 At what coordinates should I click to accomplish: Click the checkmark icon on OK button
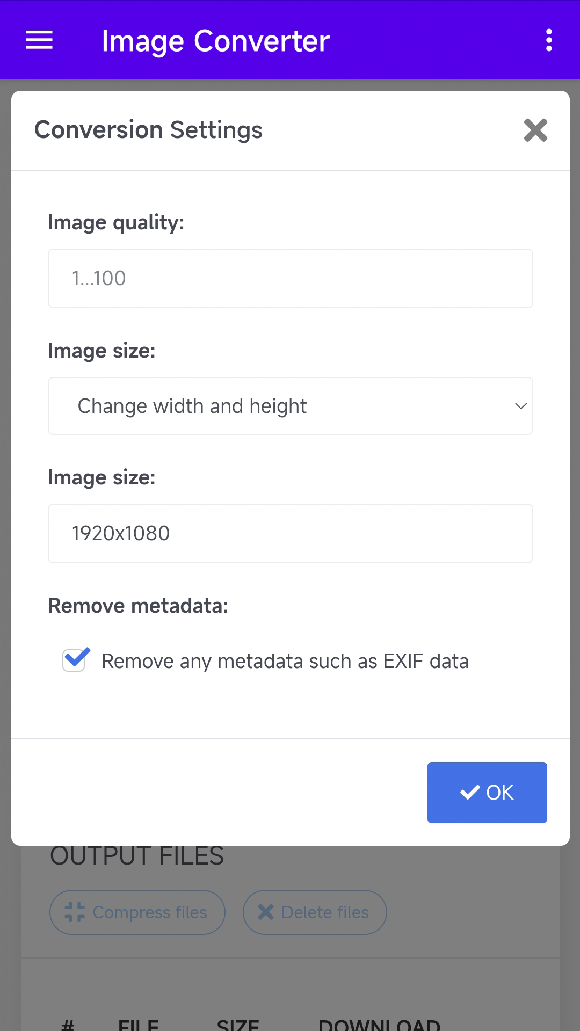(470, 793)
